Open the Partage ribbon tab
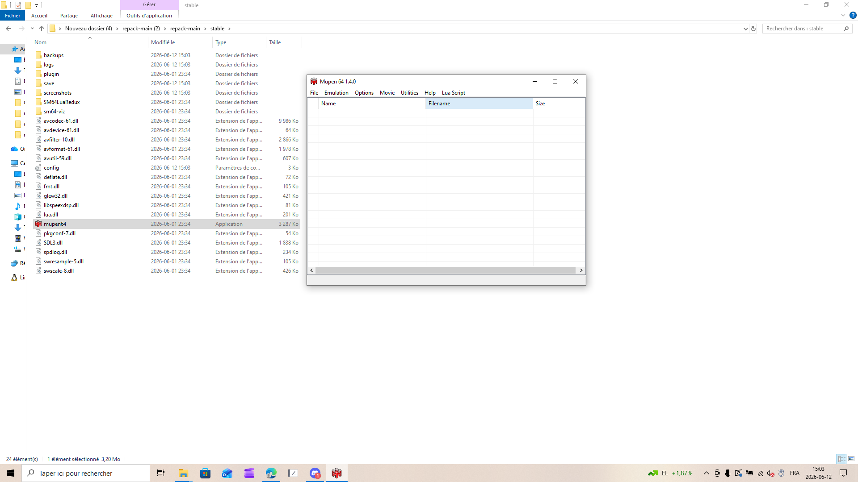This screenshot has width=858, height=482. (69, 16)
